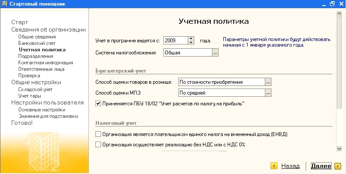Select Основные настройки step
Screen dimensions: 346x174
[42, 110]
